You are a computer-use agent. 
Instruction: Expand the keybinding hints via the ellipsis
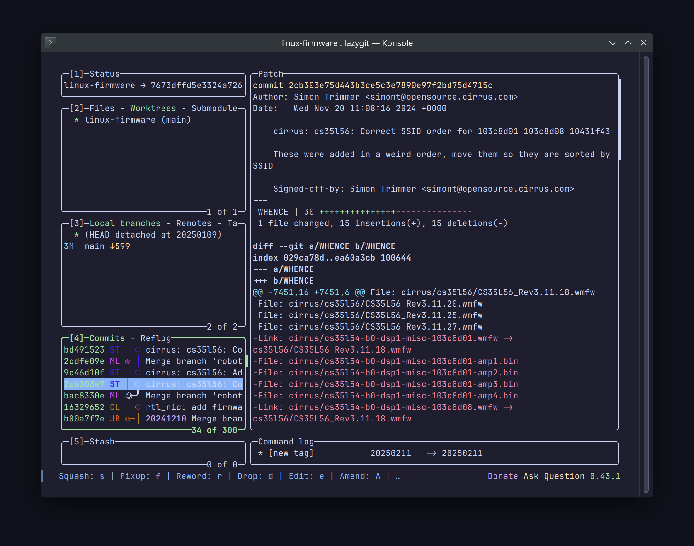pyautogui.click(x=398, y=476)
